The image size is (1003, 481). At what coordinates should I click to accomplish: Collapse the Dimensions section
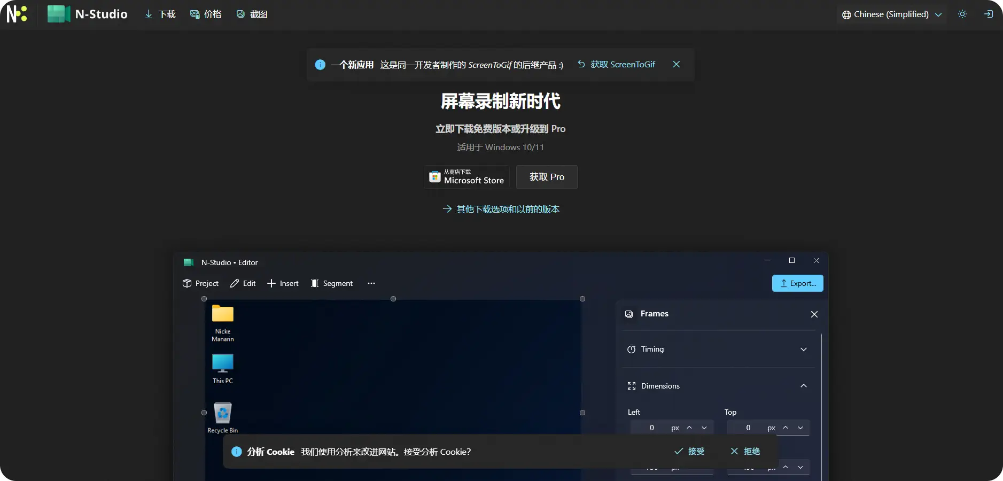(717, 386)
